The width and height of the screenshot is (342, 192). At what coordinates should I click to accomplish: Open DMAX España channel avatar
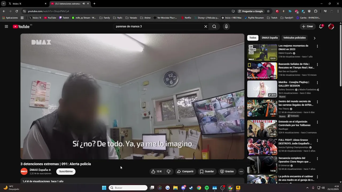pyautogui.click(x=24, y=171)
